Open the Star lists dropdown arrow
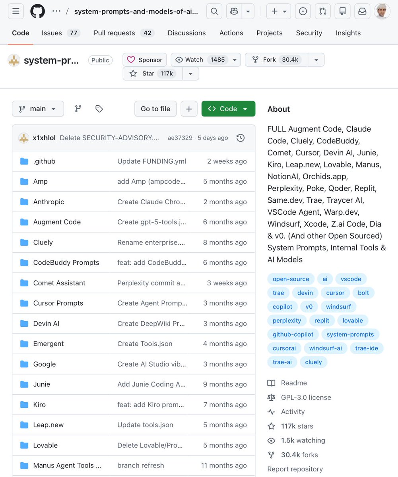The image size is (398, 477). 191,74
